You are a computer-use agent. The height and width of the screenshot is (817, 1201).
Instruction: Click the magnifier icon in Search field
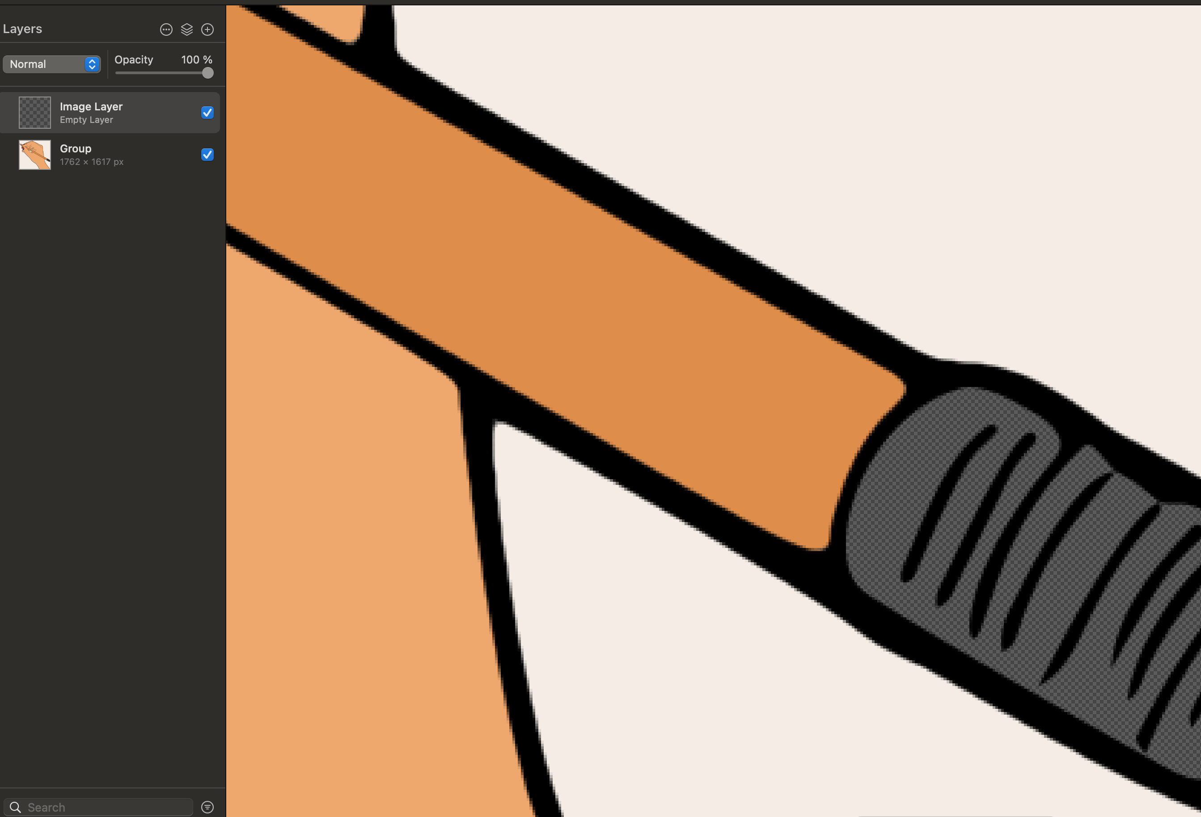[16, 807]
